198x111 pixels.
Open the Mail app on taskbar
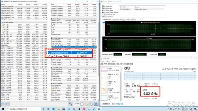coord(64,109)
